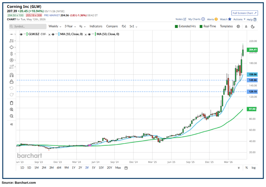The image size is (266, 187).
Task: Open the f(x) expressions menu
Action: point(124,26)
